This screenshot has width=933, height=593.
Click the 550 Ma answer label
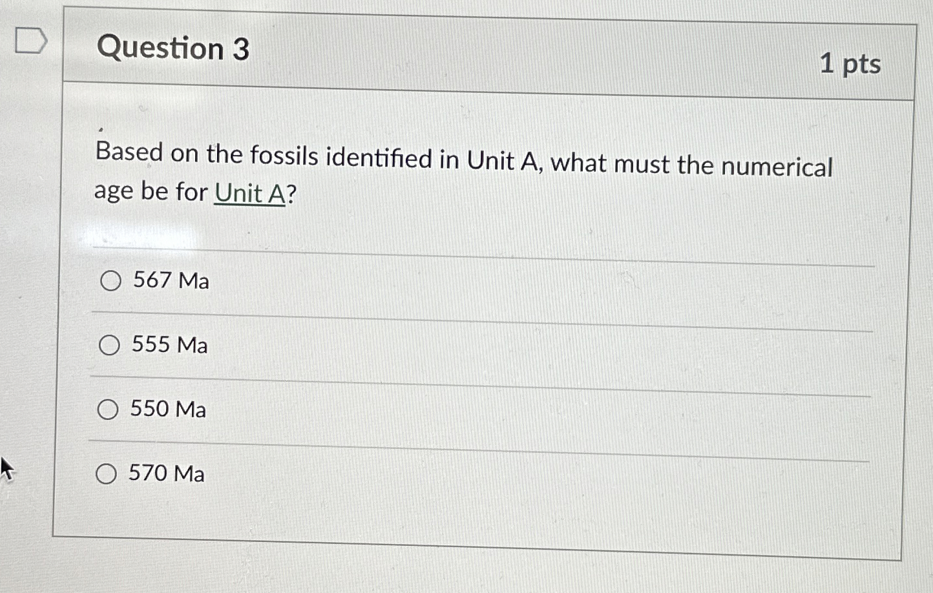tap(168, 410)
